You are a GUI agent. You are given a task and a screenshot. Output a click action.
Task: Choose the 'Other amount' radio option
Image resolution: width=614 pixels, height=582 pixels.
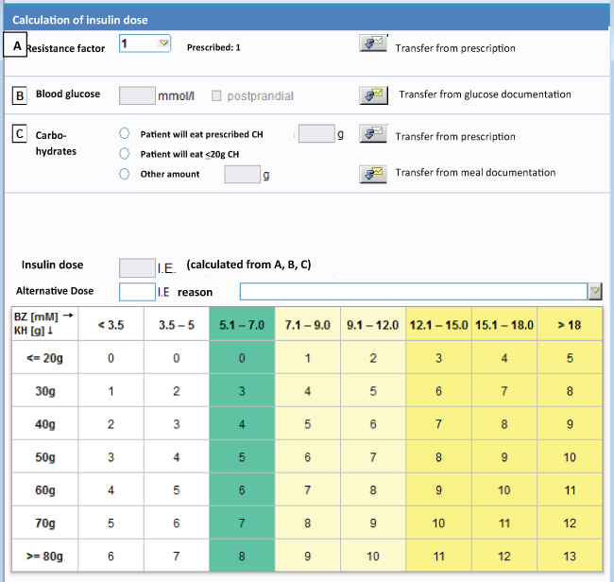pyautogui.click(x=124, y=174)
